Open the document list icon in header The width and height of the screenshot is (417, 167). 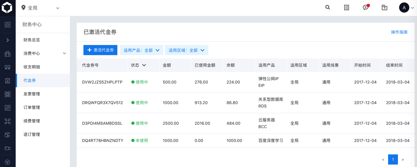(346, 7)
